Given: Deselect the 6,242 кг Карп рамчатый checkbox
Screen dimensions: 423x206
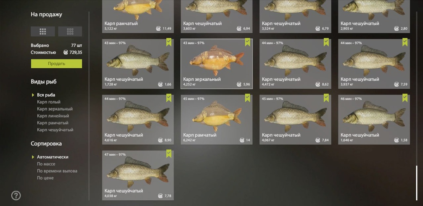Looking at the screenshot, I should pos(247,98).
